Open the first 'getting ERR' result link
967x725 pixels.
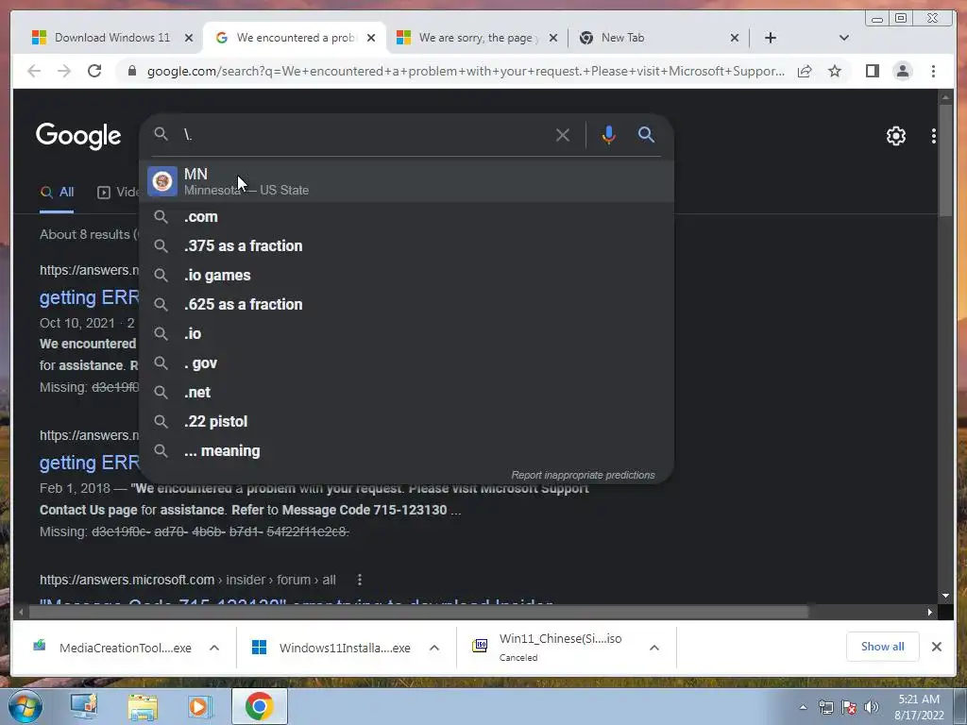[90, 297]
